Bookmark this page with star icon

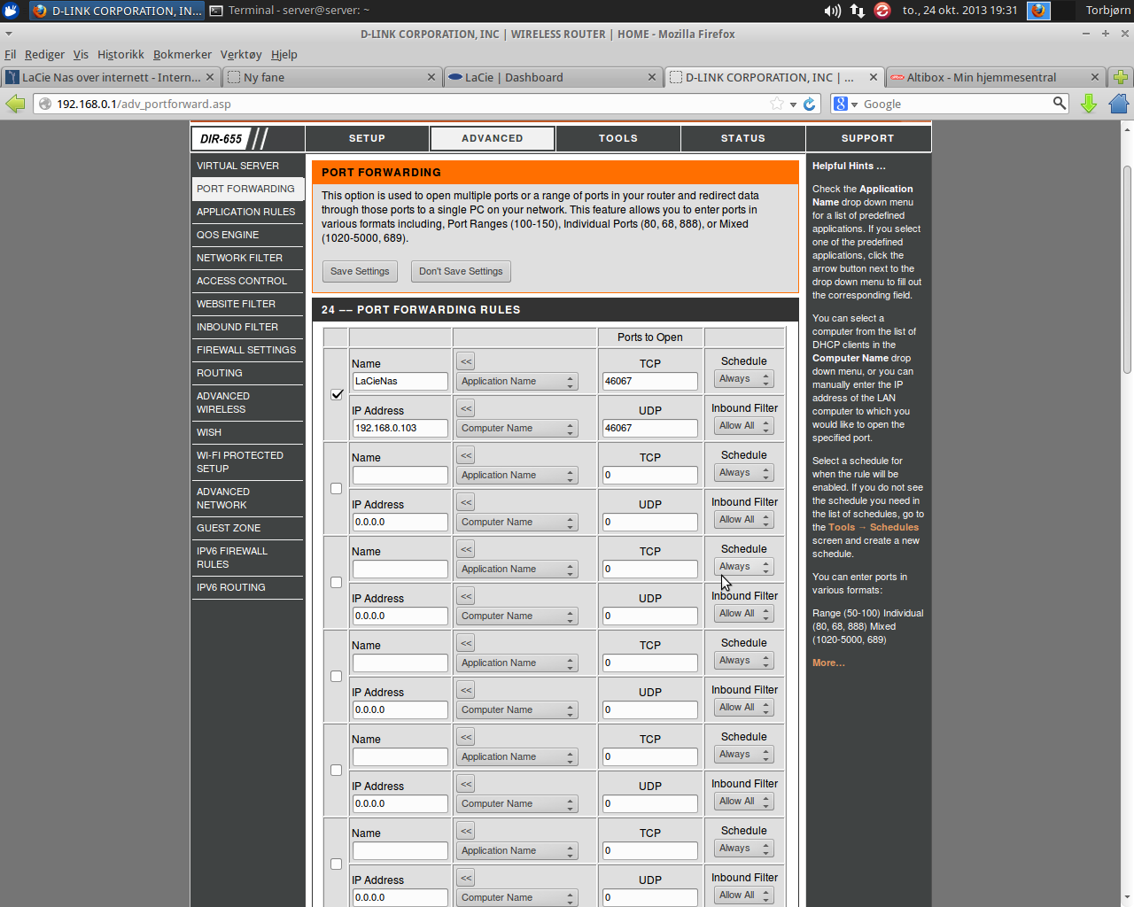pyautogui.click(x=777, y=104)
